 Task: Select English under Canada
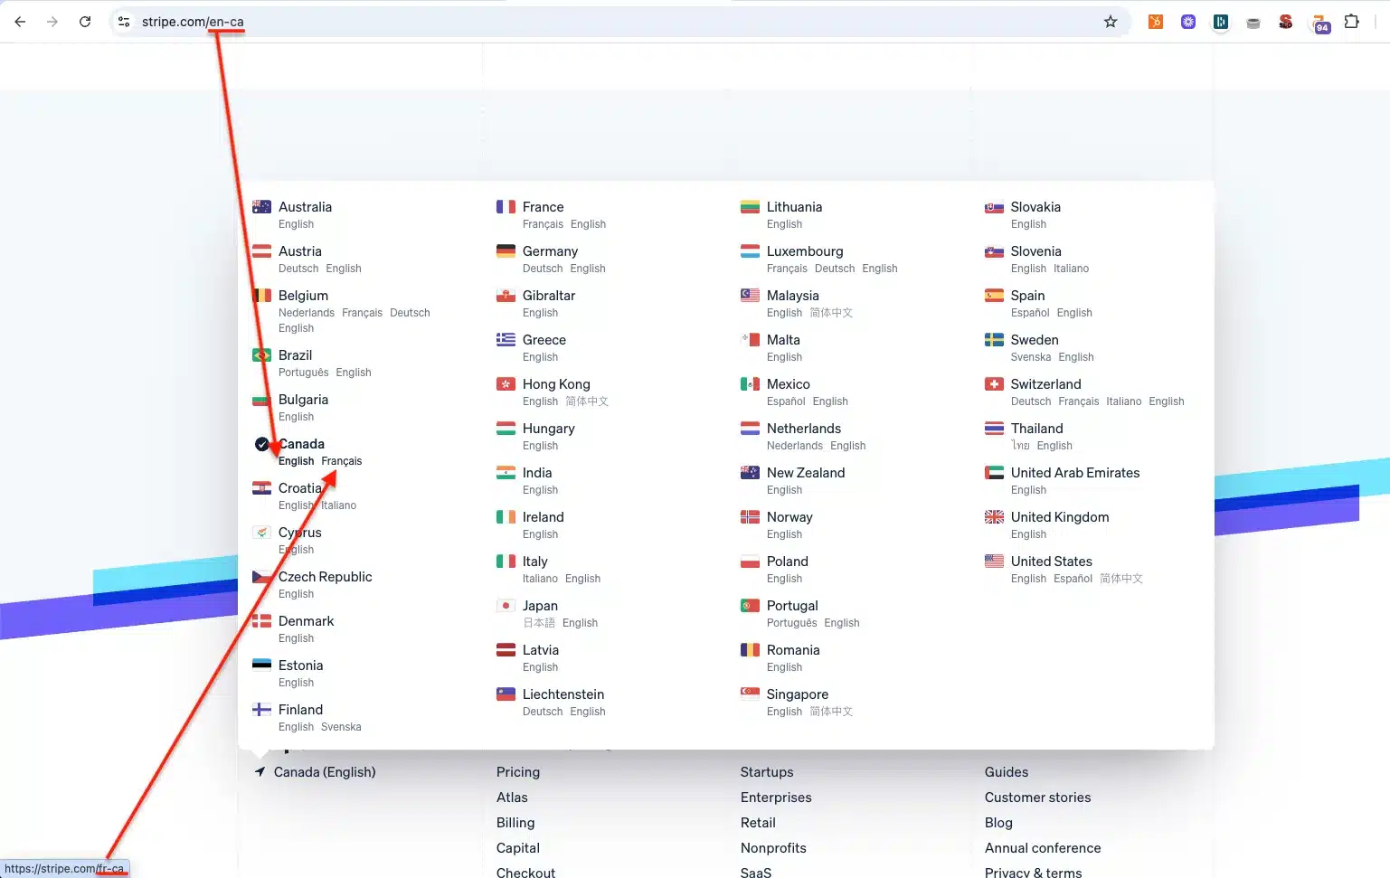tap(296, 461)
